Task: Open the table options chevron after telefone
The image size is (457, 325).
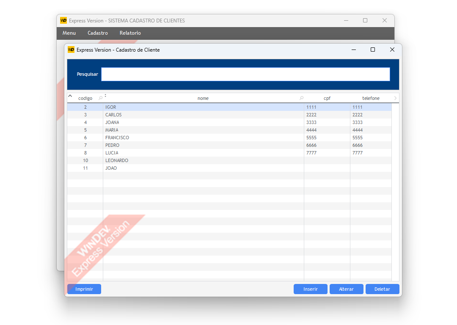Action: click(395, 98)
